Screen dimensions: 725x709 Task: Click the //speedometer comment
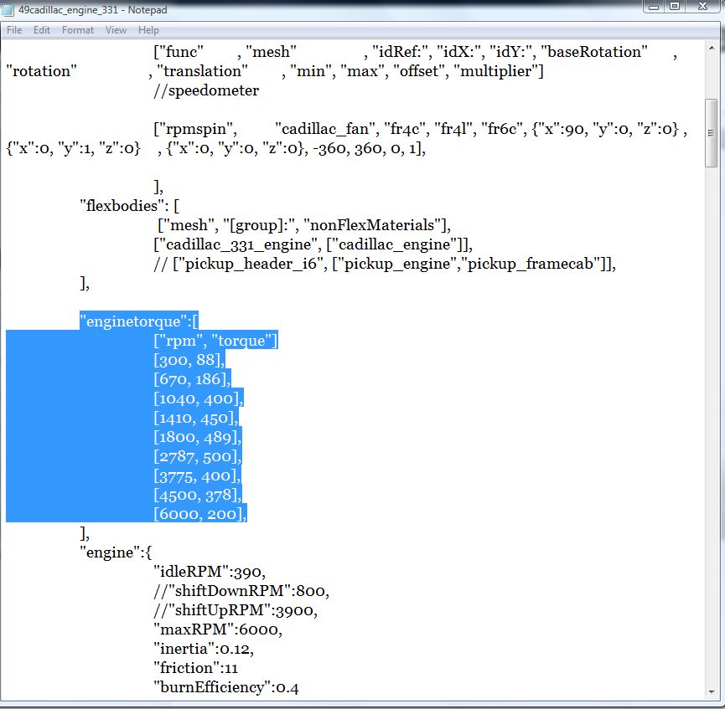[206, 90]
